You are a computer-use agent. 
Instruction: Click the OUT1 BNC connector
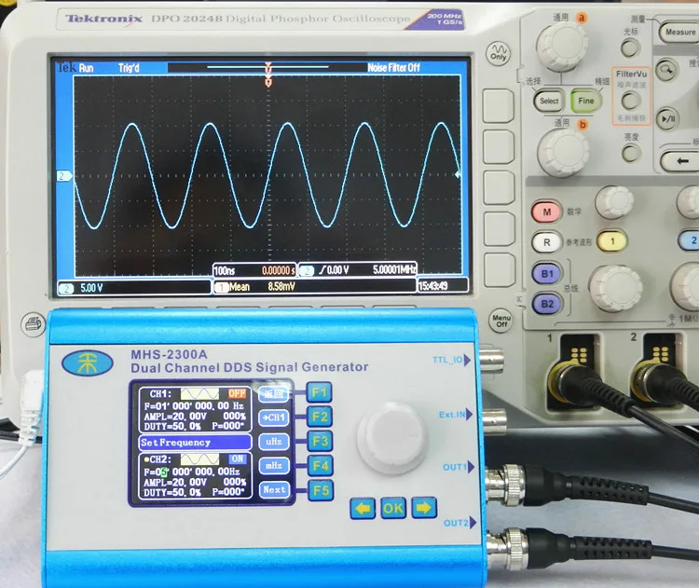click(506, 485)
